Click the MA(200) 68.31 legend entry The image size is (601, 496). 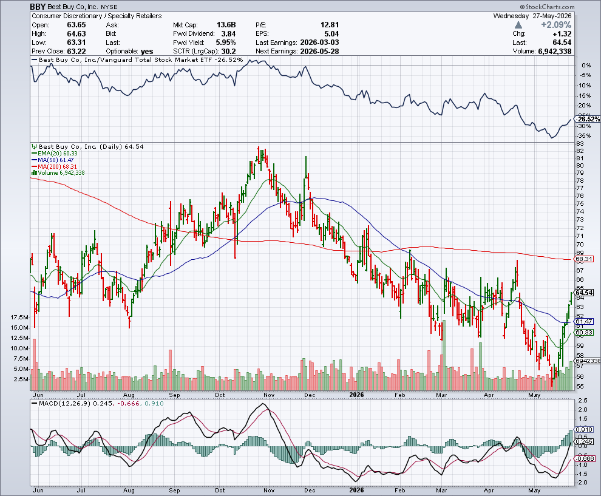coord(54,166)
